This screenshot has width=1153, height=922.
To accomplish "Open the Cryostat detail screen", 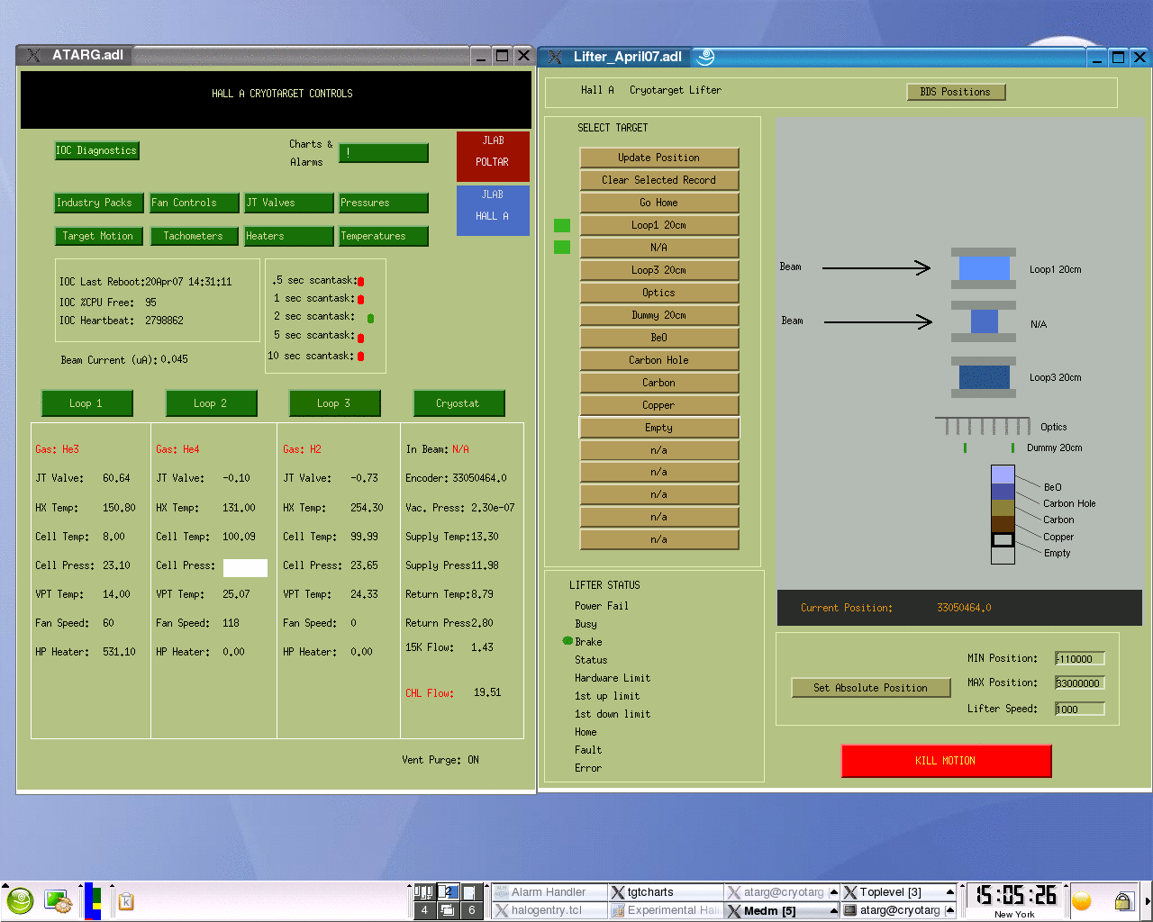I will (458, 403).
